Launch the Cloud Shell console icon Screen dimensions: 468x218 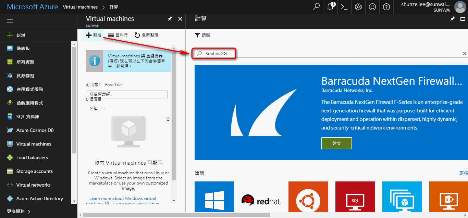344,7
